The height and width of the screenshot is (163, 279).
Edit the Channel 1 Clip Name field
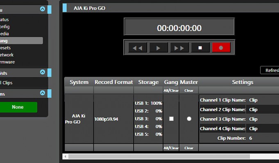coord(263,100)
